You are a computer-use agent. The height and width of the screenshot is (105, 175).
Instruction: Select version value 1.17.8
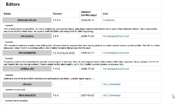[x=56, y=69]
